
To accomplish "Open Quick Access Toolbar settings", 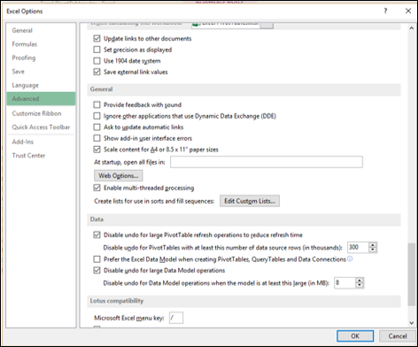I will tap(41, 127).
